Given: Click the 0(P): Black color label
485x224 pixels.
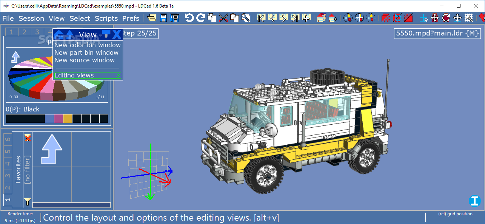Looking at the screenshot, I should 23,109.
